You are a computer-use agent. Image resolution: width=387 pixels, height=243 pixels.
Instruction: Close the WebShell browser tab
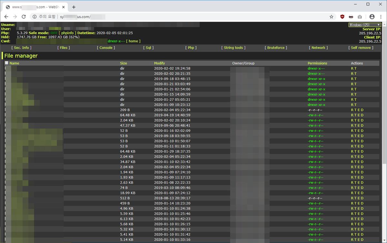[x=63, y=7]
